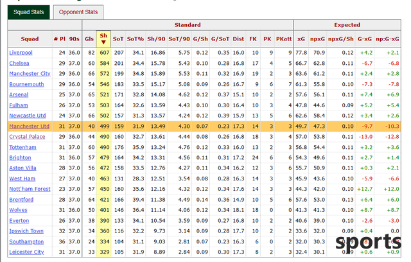Sort by the Squad column header
The image size is (411, 262).
coord(30,39)
